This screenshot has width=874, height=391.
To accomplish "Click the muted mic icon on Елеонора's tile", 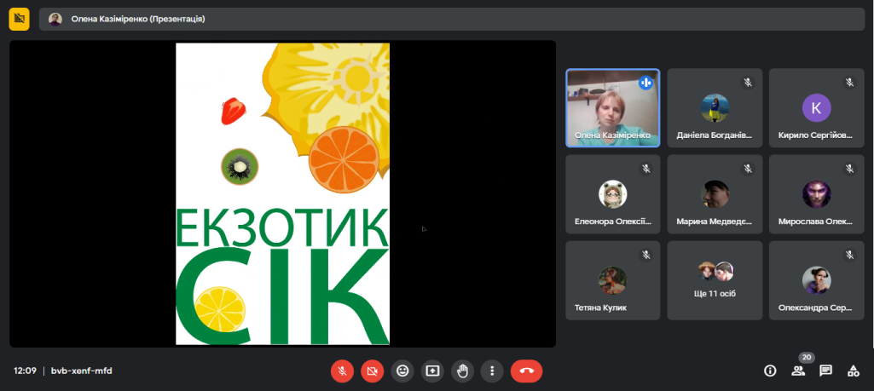I will (646, 168).
